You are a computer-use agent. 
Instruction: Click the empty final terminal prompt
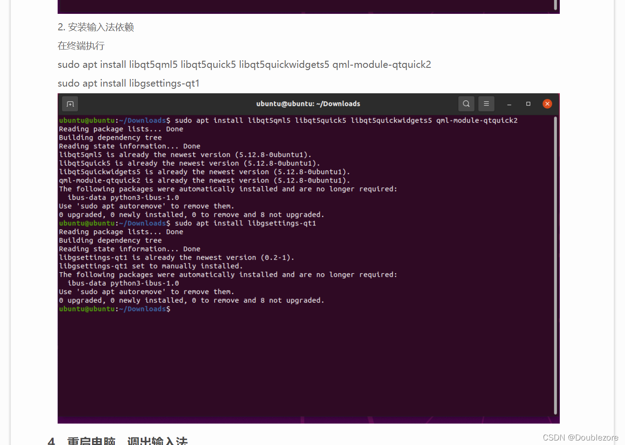pos(115,309)
